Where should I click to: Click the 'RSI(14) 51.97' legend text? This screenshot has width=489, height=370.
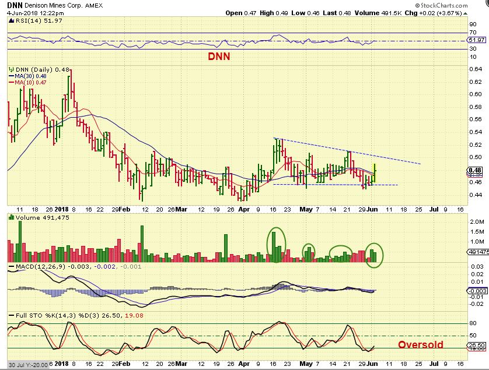[39, 21]
